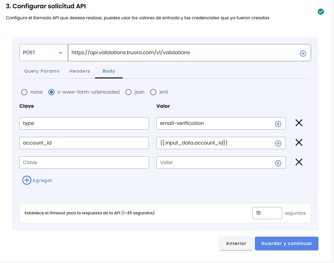Delete the account_id row using the X icon
Image resolution: width=334 pixels, height=263 pixels.
coord(299,143)
